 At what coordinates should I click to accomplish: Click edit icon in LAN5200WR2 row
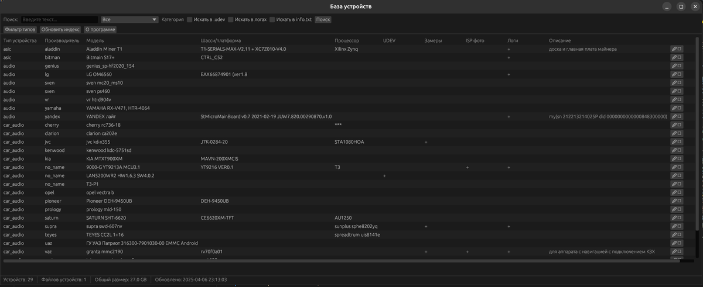pos(677,175)
